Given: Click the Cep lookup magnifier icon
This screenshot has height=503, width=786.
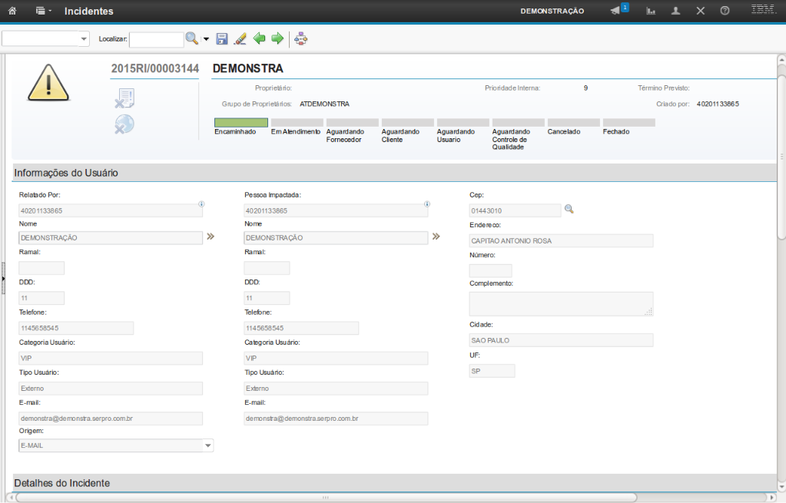Looking at the screenshot, I should pyautogui.click(x=569, y=209).
